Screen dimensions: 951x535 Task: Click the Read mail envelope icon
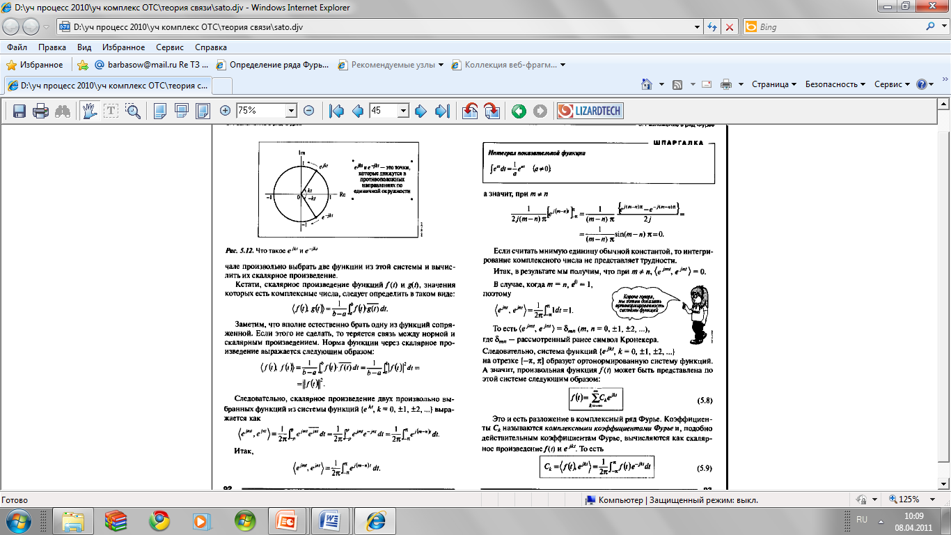pyautogui.click(x=707, y=84)
